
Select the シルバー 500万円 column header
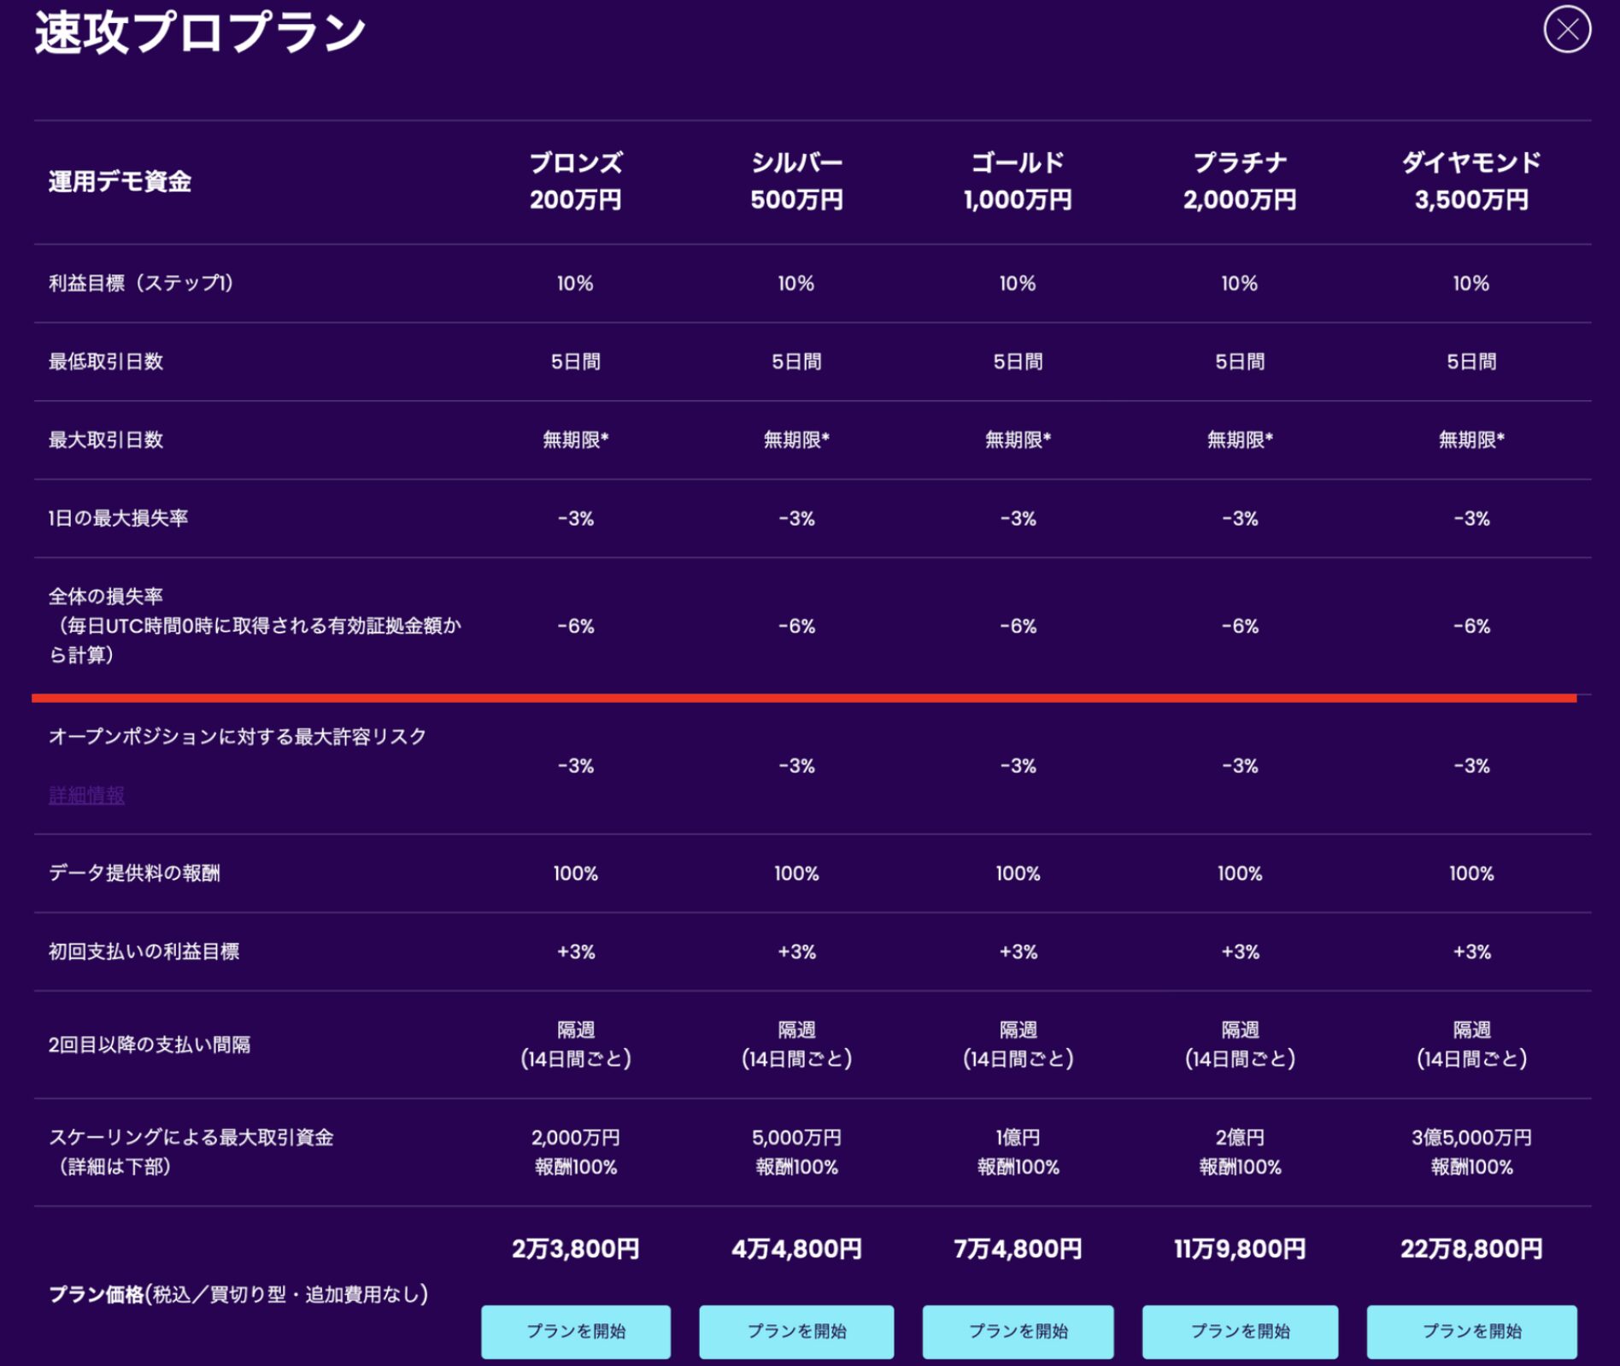pos(795,181)
